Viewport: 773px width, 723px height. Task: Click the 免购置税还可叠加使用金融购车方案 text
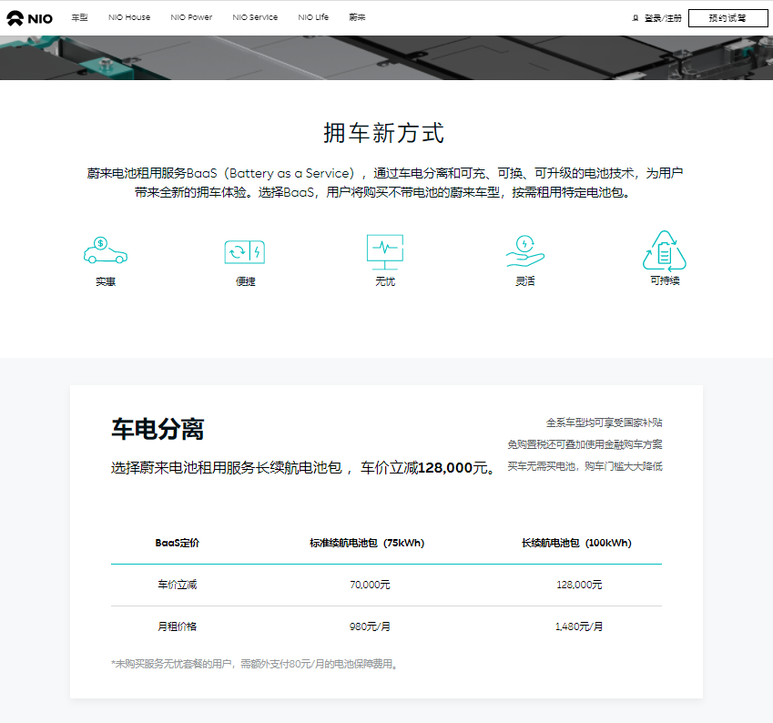[585, 444]
